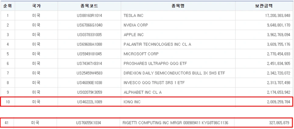Click the amount 9,648,801,170
This screenshot has width=294, height=129.
pyautogui.click(x=278, y=25)
